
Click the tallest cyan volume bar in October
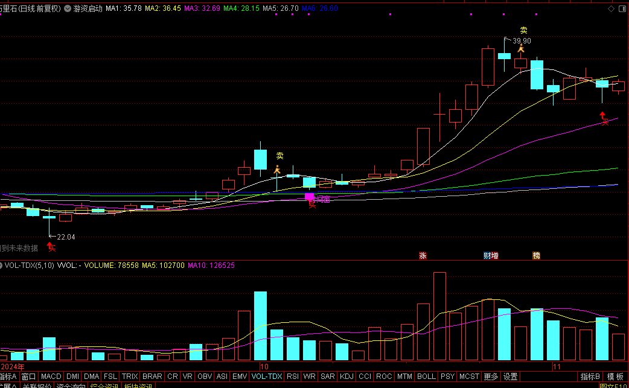[260, 326]
